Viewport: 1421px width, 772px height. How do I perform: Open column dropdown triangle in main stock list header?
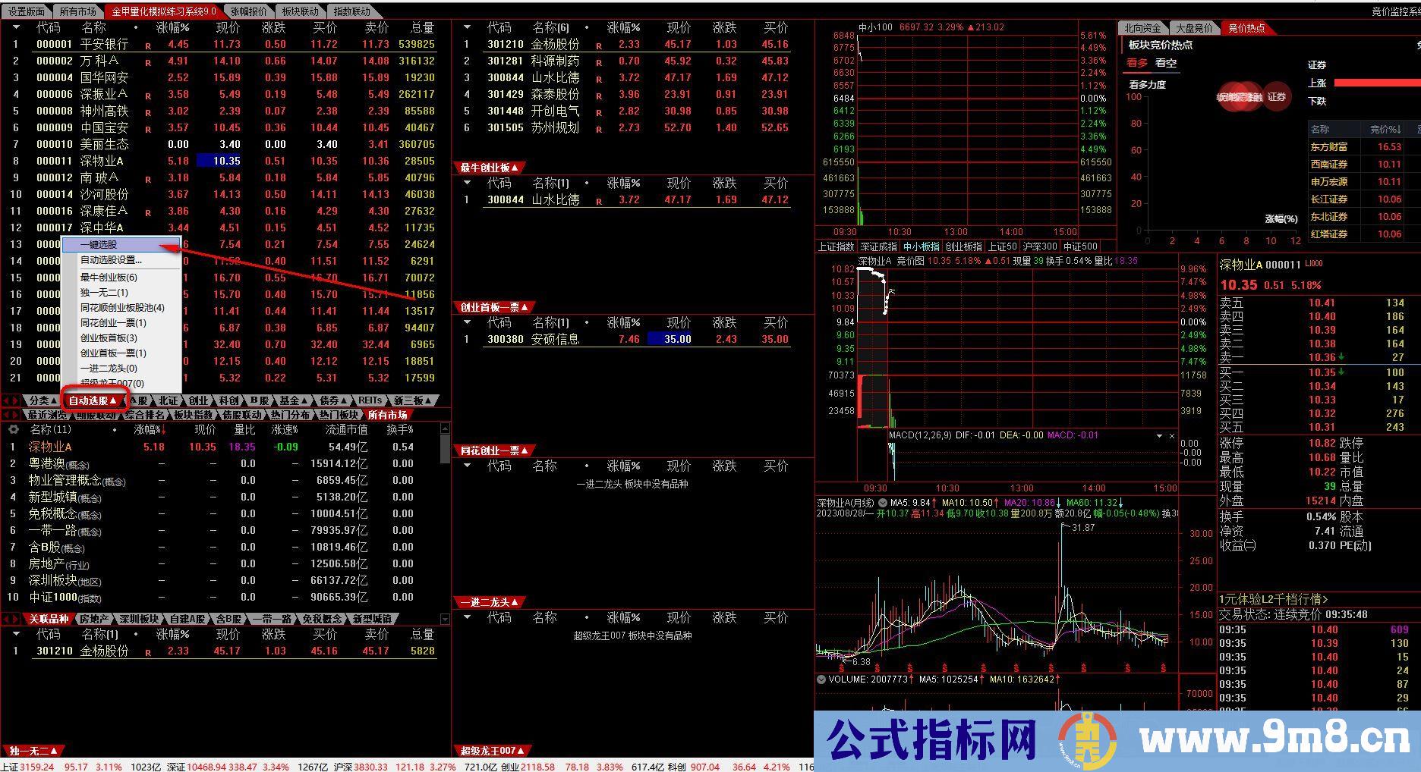[16, 27]
